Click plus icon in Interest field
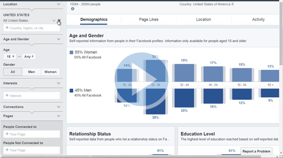 pos(7,95)
